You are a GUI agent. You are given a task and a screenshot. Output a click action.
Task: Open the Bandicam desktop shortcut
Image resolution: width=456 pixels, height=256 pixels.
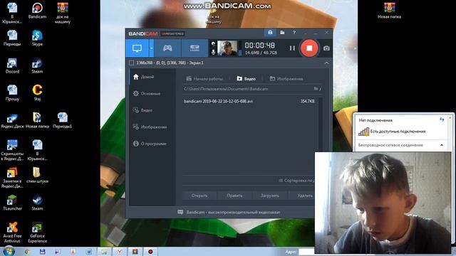[37, 11]
